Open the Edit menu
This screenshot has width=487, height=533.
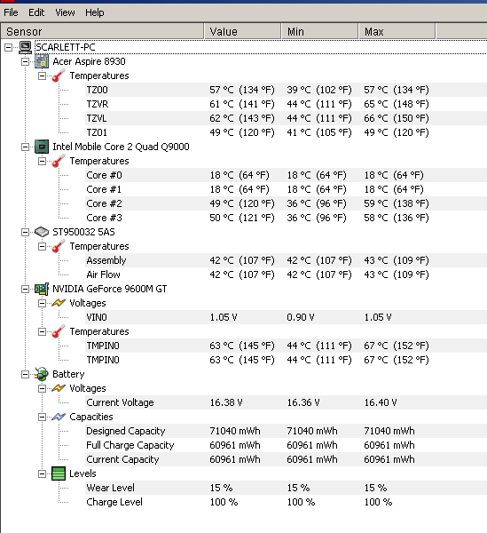36,12
